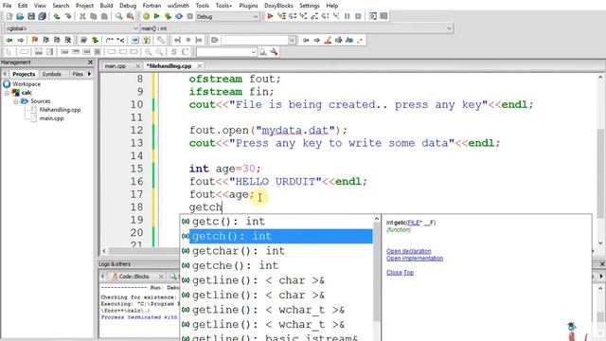Click the Open file icon
Image resolution: width=606 pixels, height=341 pixels.
click(20, 16)
